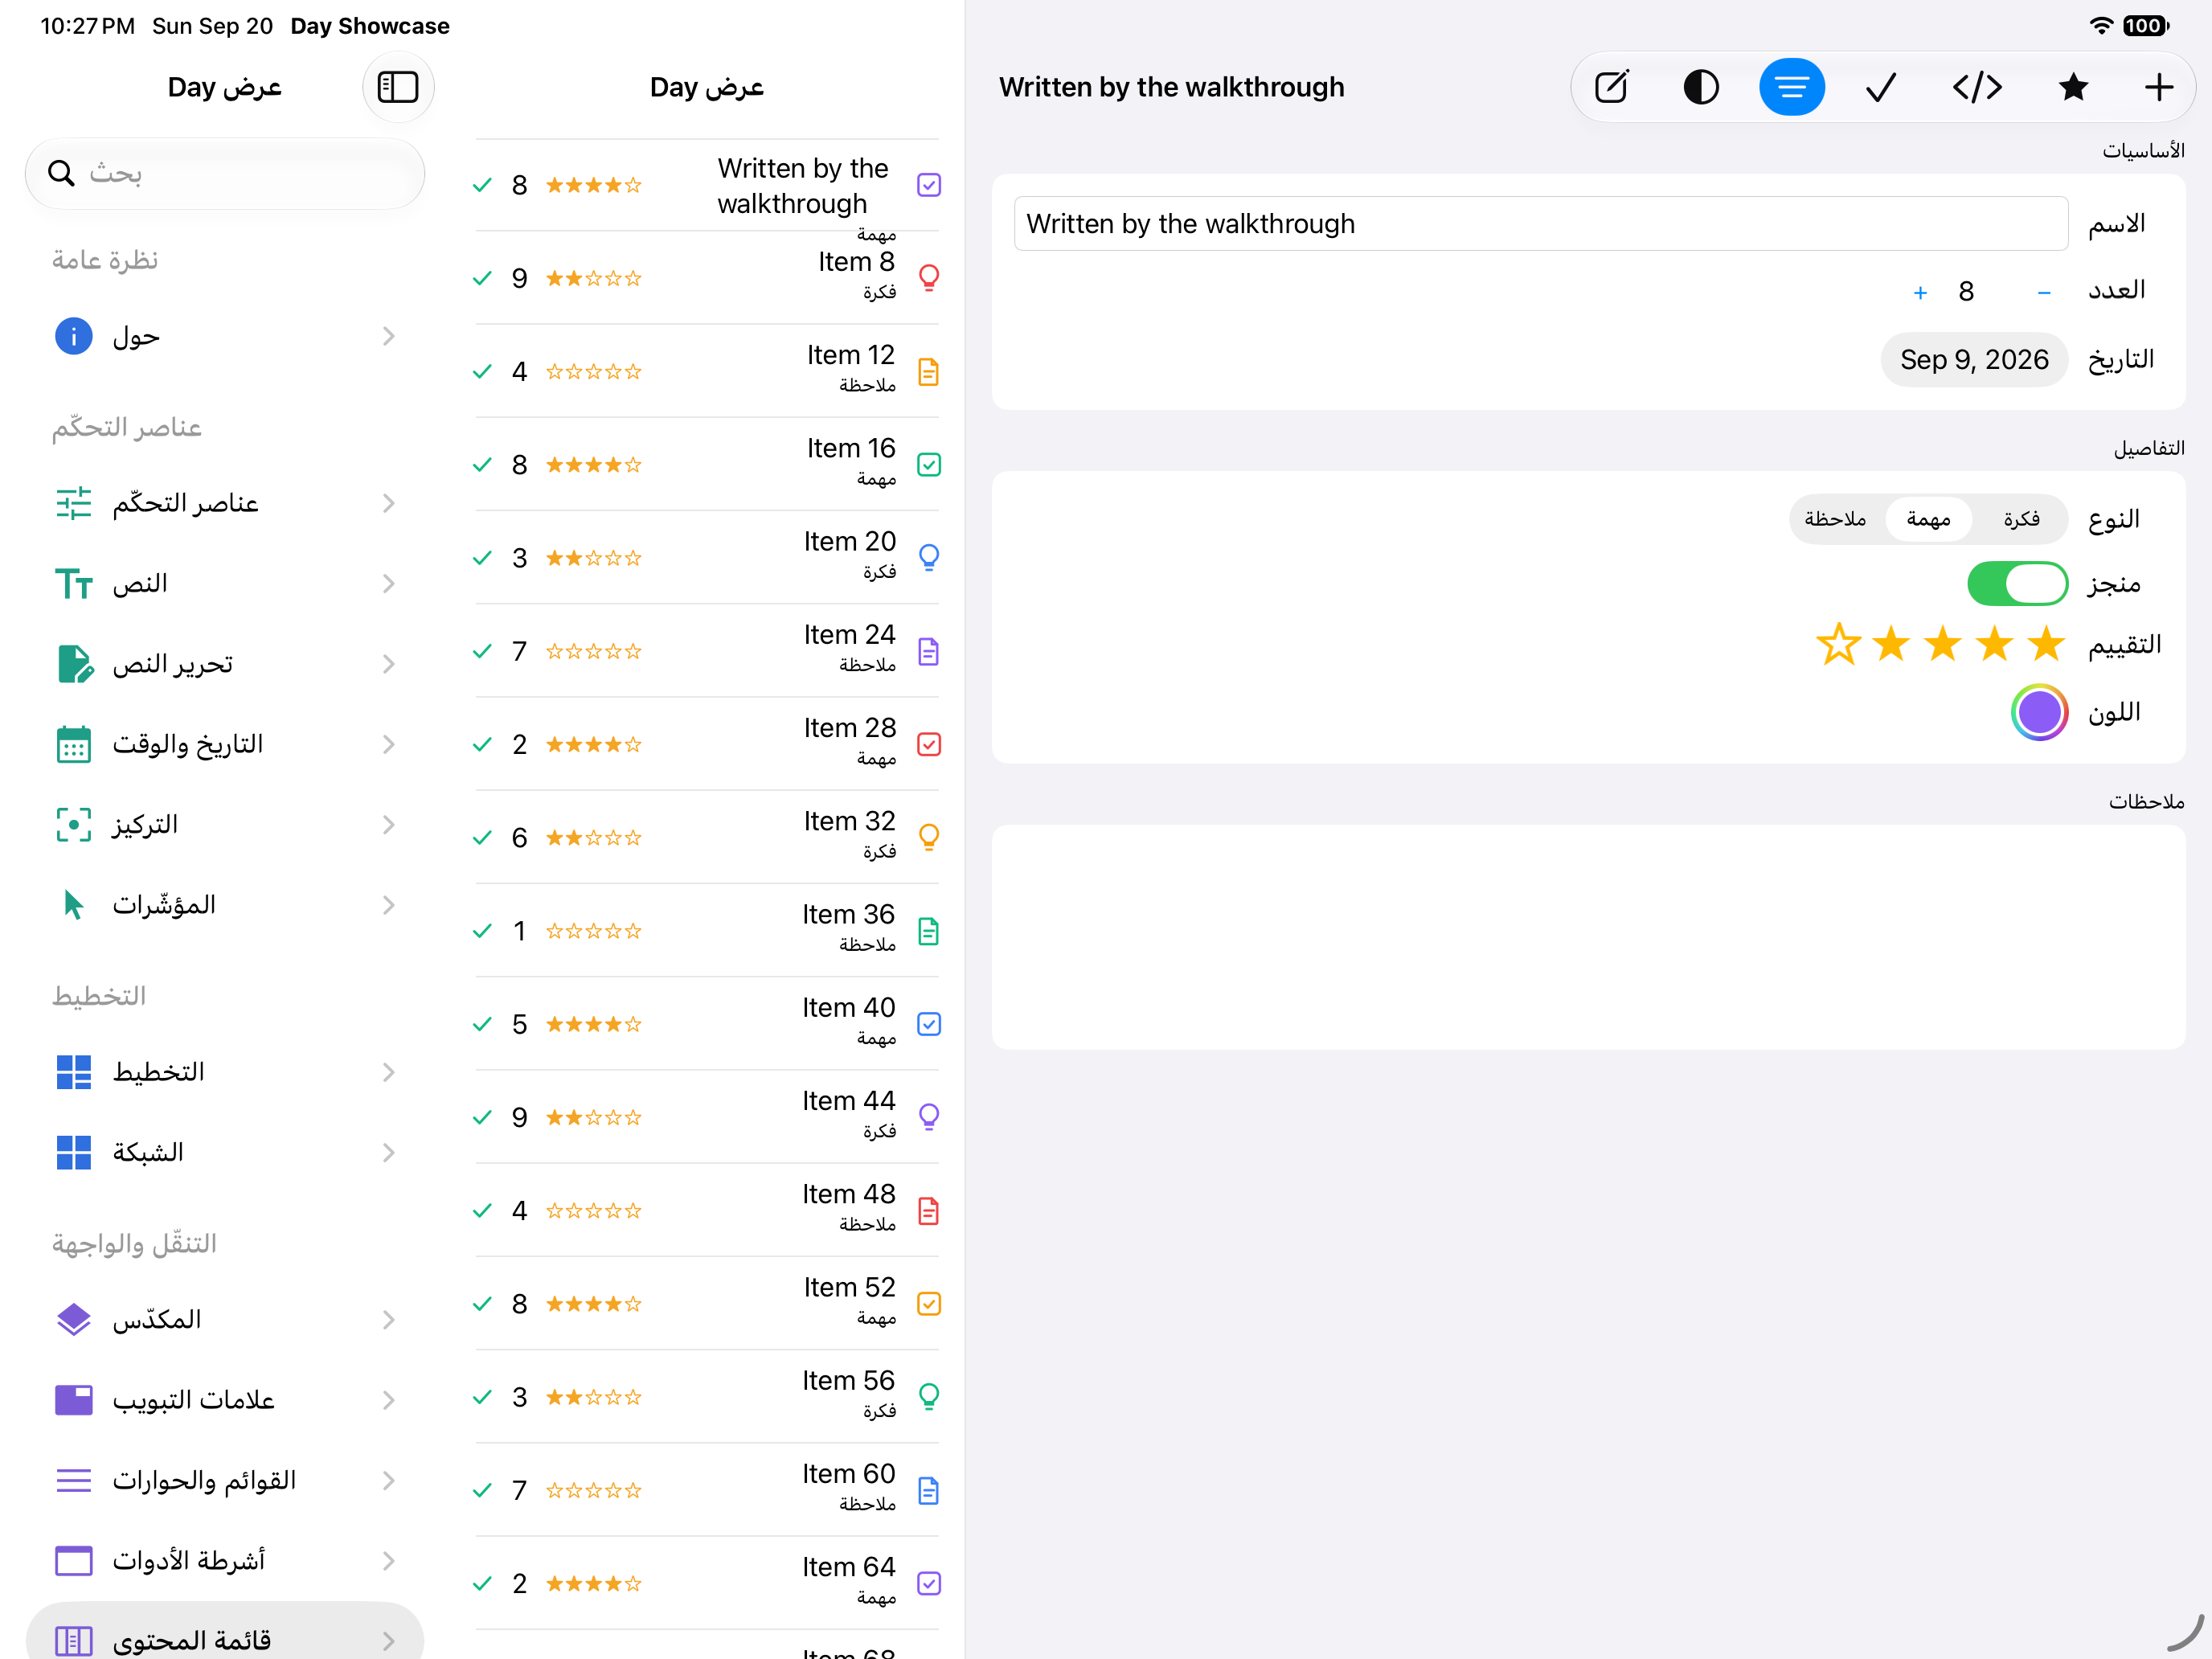Open the عناصر التحكّم row chevron

(388, 503)
